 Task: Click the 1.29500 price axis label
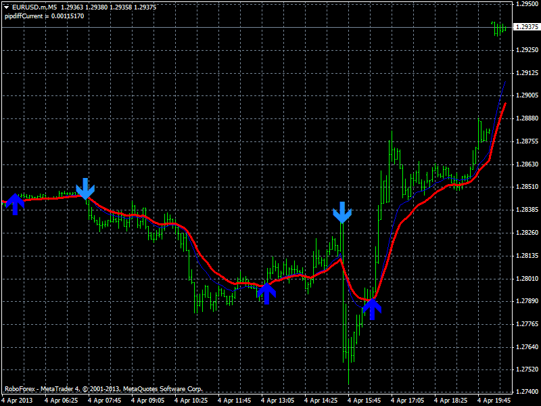[x=527, y=4]
